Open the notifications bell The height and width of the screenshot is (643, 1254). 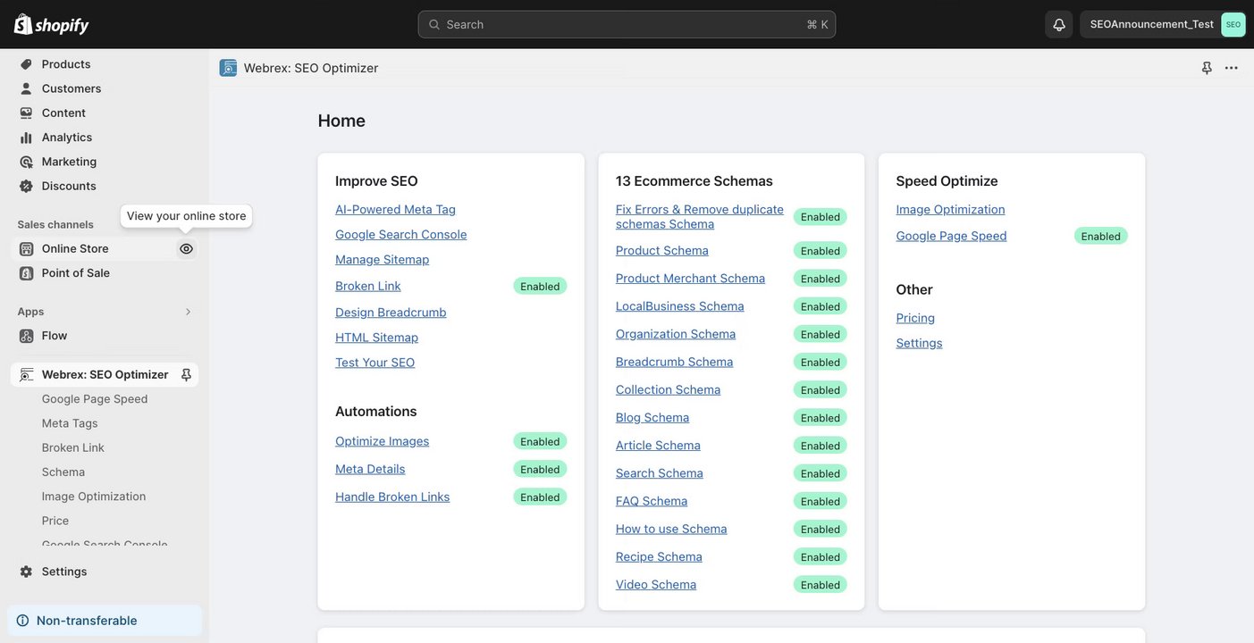[1059, 24]
